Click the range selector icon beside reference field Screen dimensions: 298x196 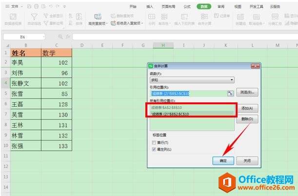(230, 93)
